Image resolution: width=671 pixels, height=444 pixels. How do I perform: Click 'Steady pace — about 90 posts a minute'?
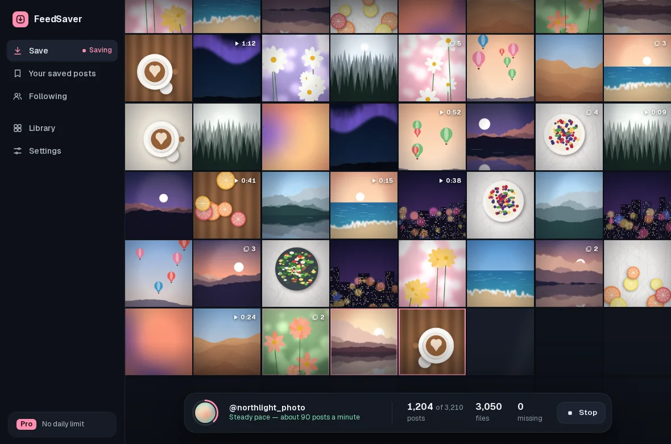click(x=295, y=417)
